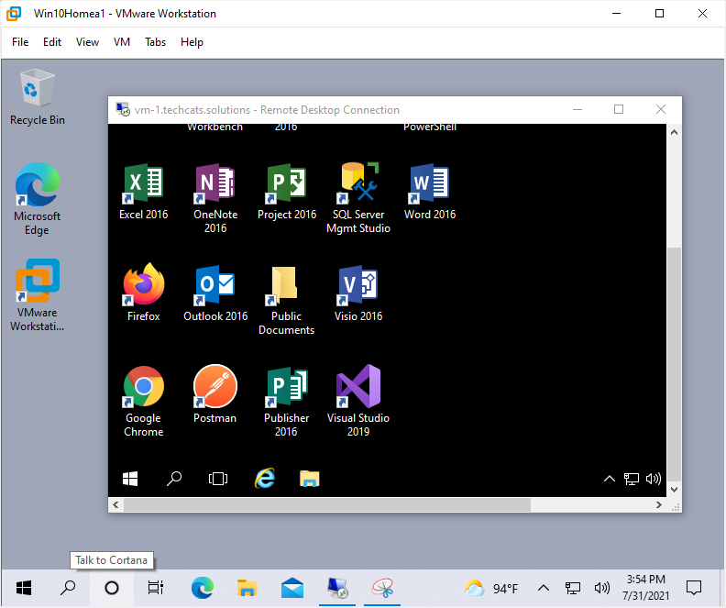Open the VMware Tabs menu
The height and width of the screenshot is (608, 726).
pyautogui.click(x=156, y=42)
